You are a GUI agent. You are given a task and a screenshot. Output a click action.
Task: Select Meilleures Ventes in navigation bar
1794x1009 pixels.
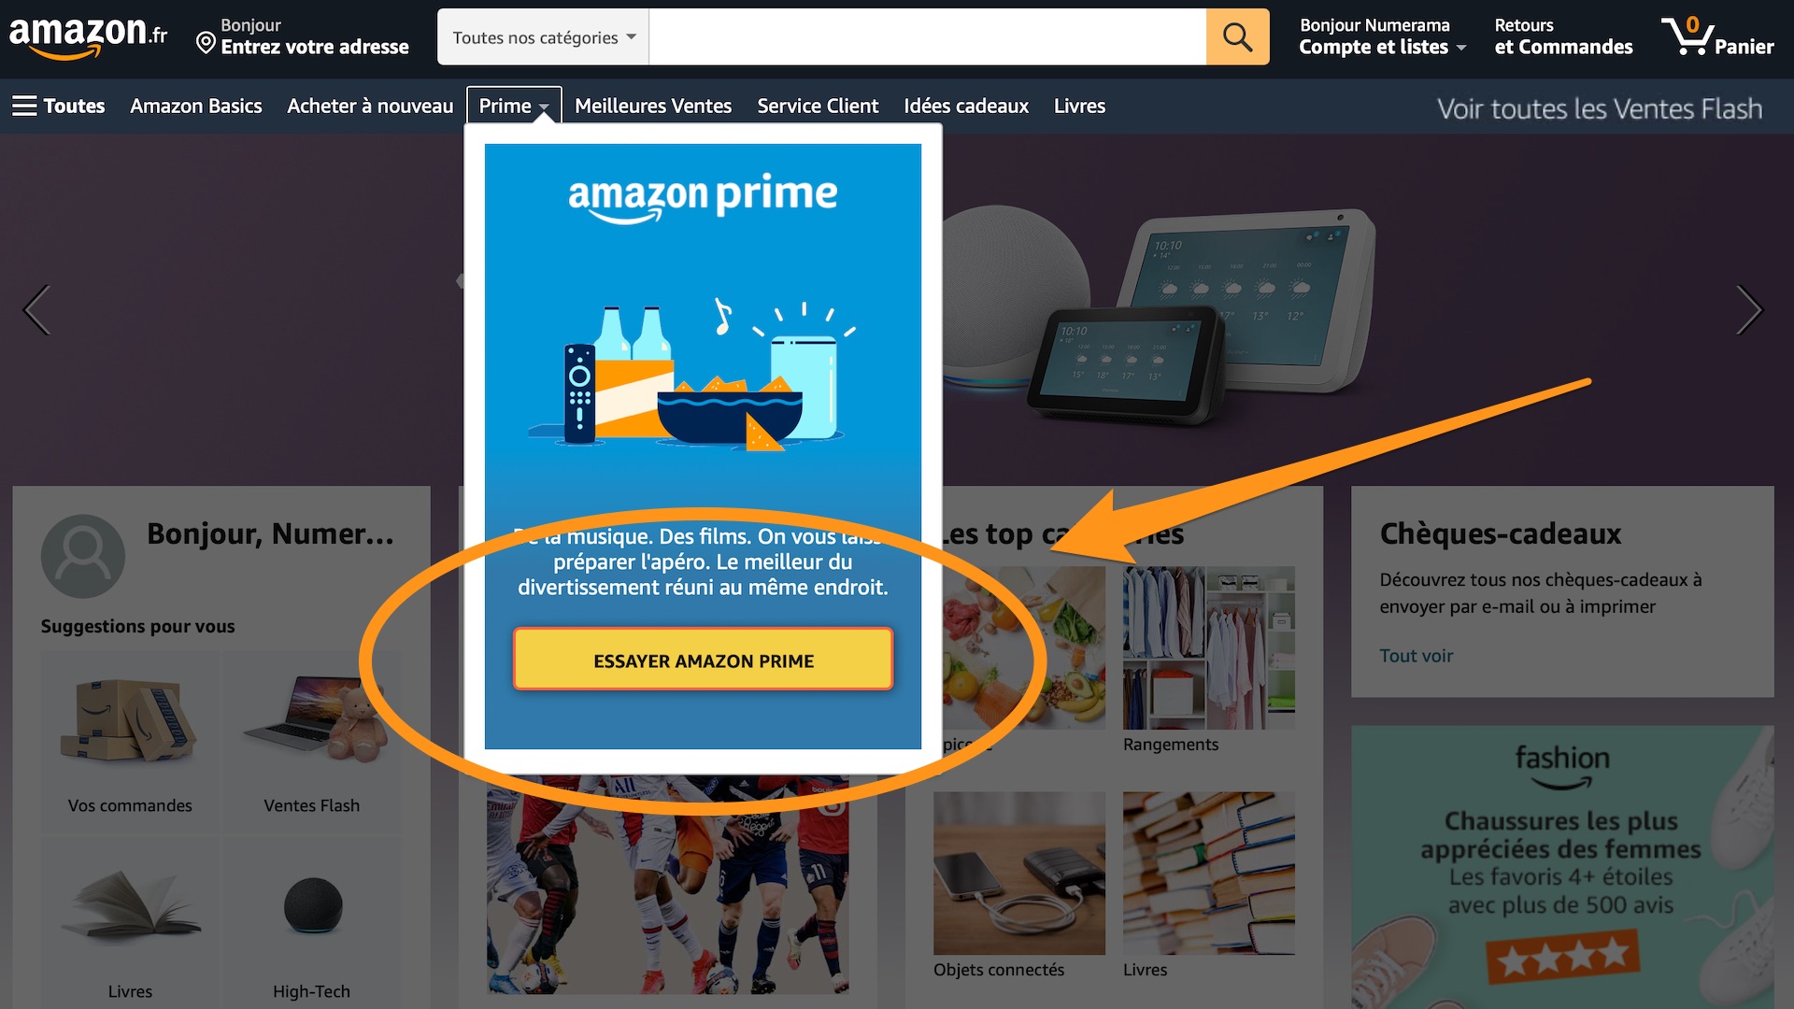point(653,106)
